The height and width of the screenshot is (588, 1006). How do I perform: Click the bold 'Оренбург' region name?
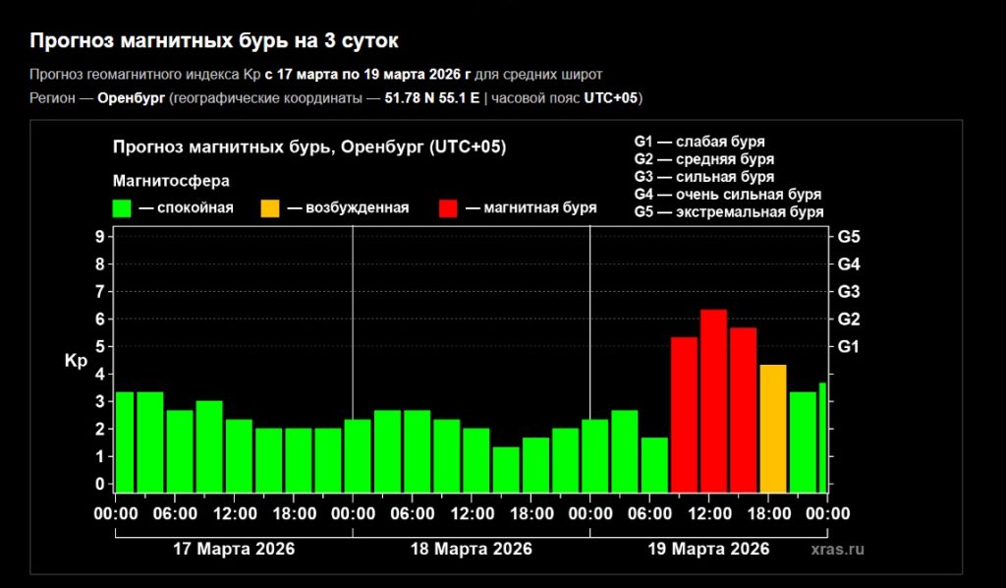(131, 98)
